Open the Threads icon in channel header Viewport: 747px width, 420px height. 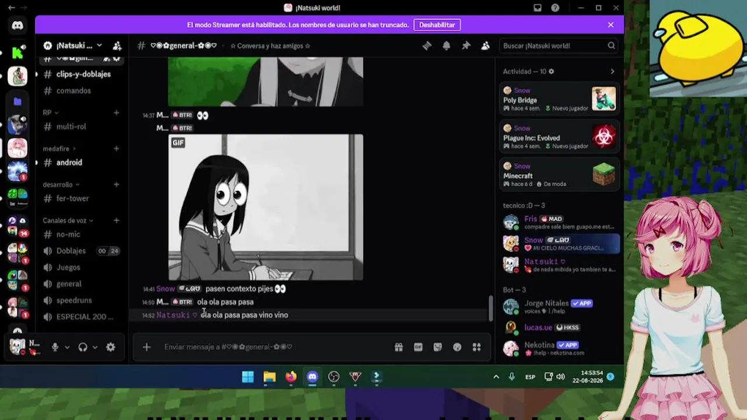(x=427, y=45)
